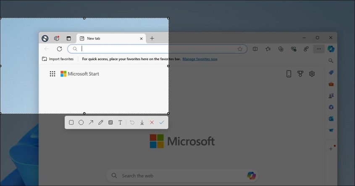Open Browser essentials heart icon
The width and height of the screenshot is (355, 186).
pos(294,49)
